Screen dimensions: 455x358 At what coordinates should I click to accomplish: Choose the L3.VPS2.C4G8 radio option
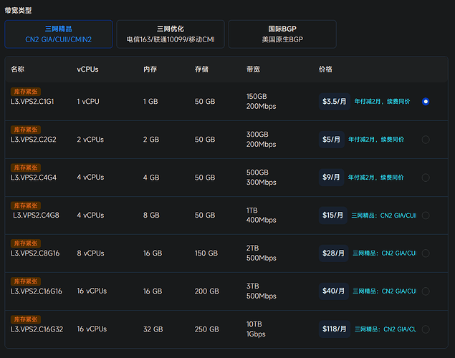(426, 216)
